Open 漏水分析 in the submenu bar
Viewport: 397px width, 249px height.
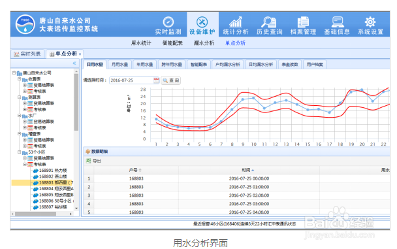(x=204, y=43)
